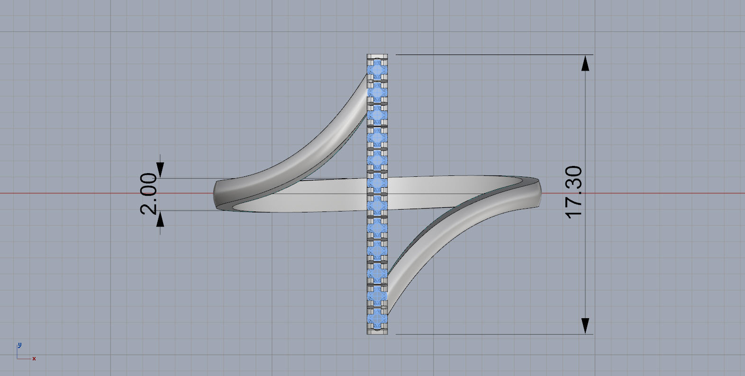The image size is (745, 376).
Task: Click the 2.00 dimension text
Action: click(149, 194)
